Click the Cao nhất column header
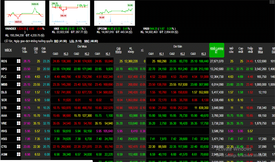Viewport: 275px width, 162px height. tap(241, 50)
